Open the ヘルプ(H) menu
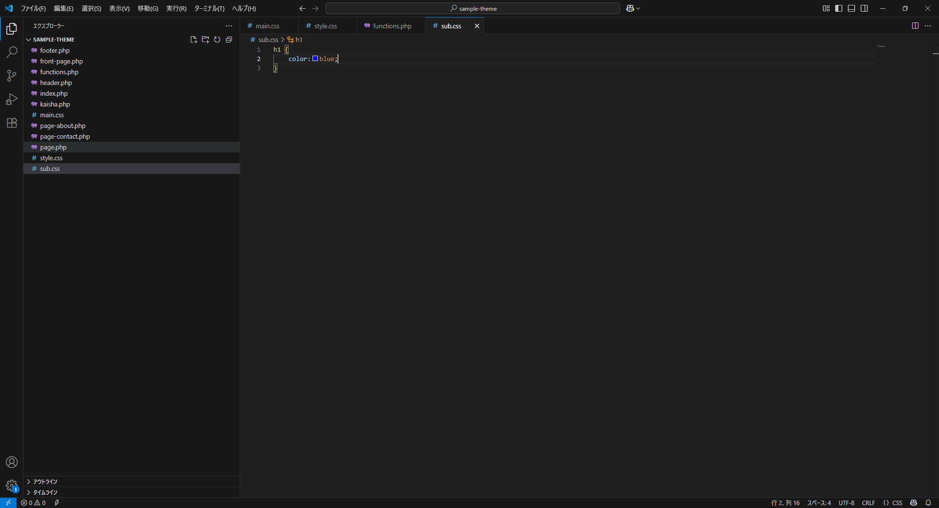This screenshot has width=939, height=508. pos(244,8)
